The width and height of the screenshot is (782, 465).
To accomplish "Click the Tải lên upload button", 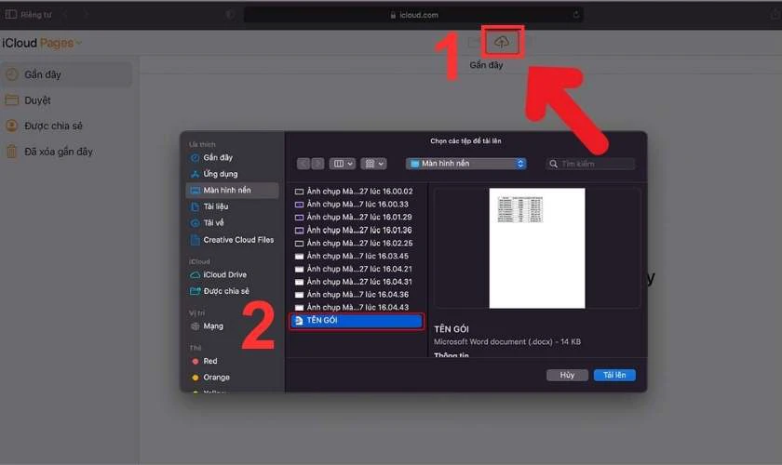I will pos(614,375).
